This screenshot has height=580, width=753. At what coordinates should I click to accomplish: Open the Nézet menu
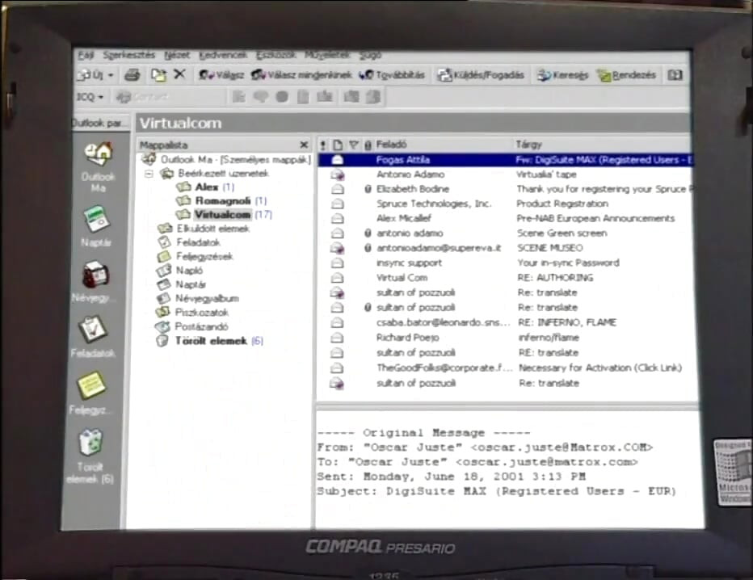point(177,55)
